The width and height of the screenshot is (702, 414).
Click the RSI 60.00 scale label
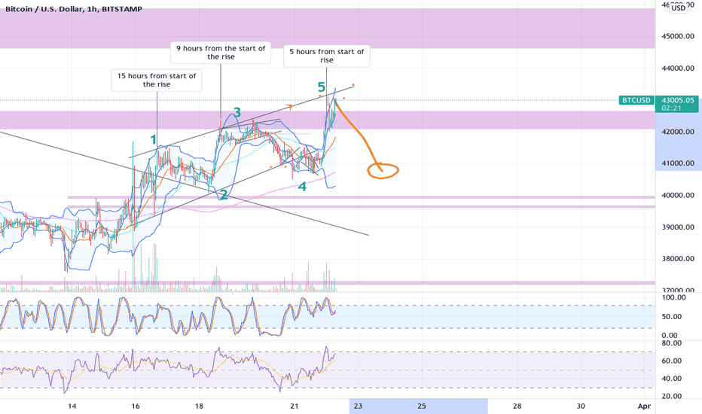click(x=672, y=361)
